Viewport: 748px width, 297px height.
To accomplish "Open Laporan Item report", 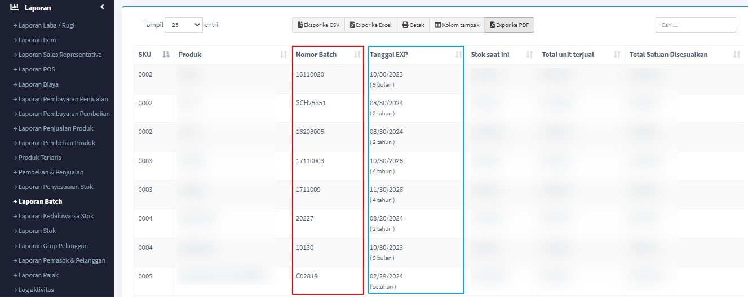I will click(x=34, y=40).
